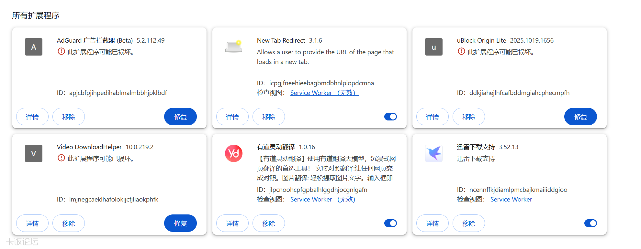Image resolution: width=641 pixels, height=249 pixels.
Task: Open 有道灵动翻译 Service Worker (无效) link
Action: click(x=324, y=199)
